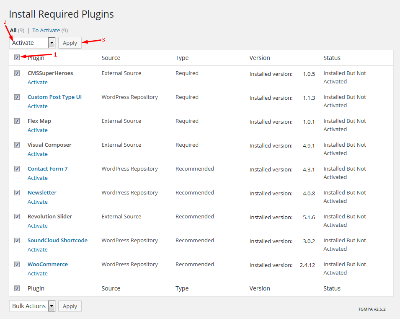Click the Status column header at top
This screenshot has width=400, height=319.
(x=332, y=58)
